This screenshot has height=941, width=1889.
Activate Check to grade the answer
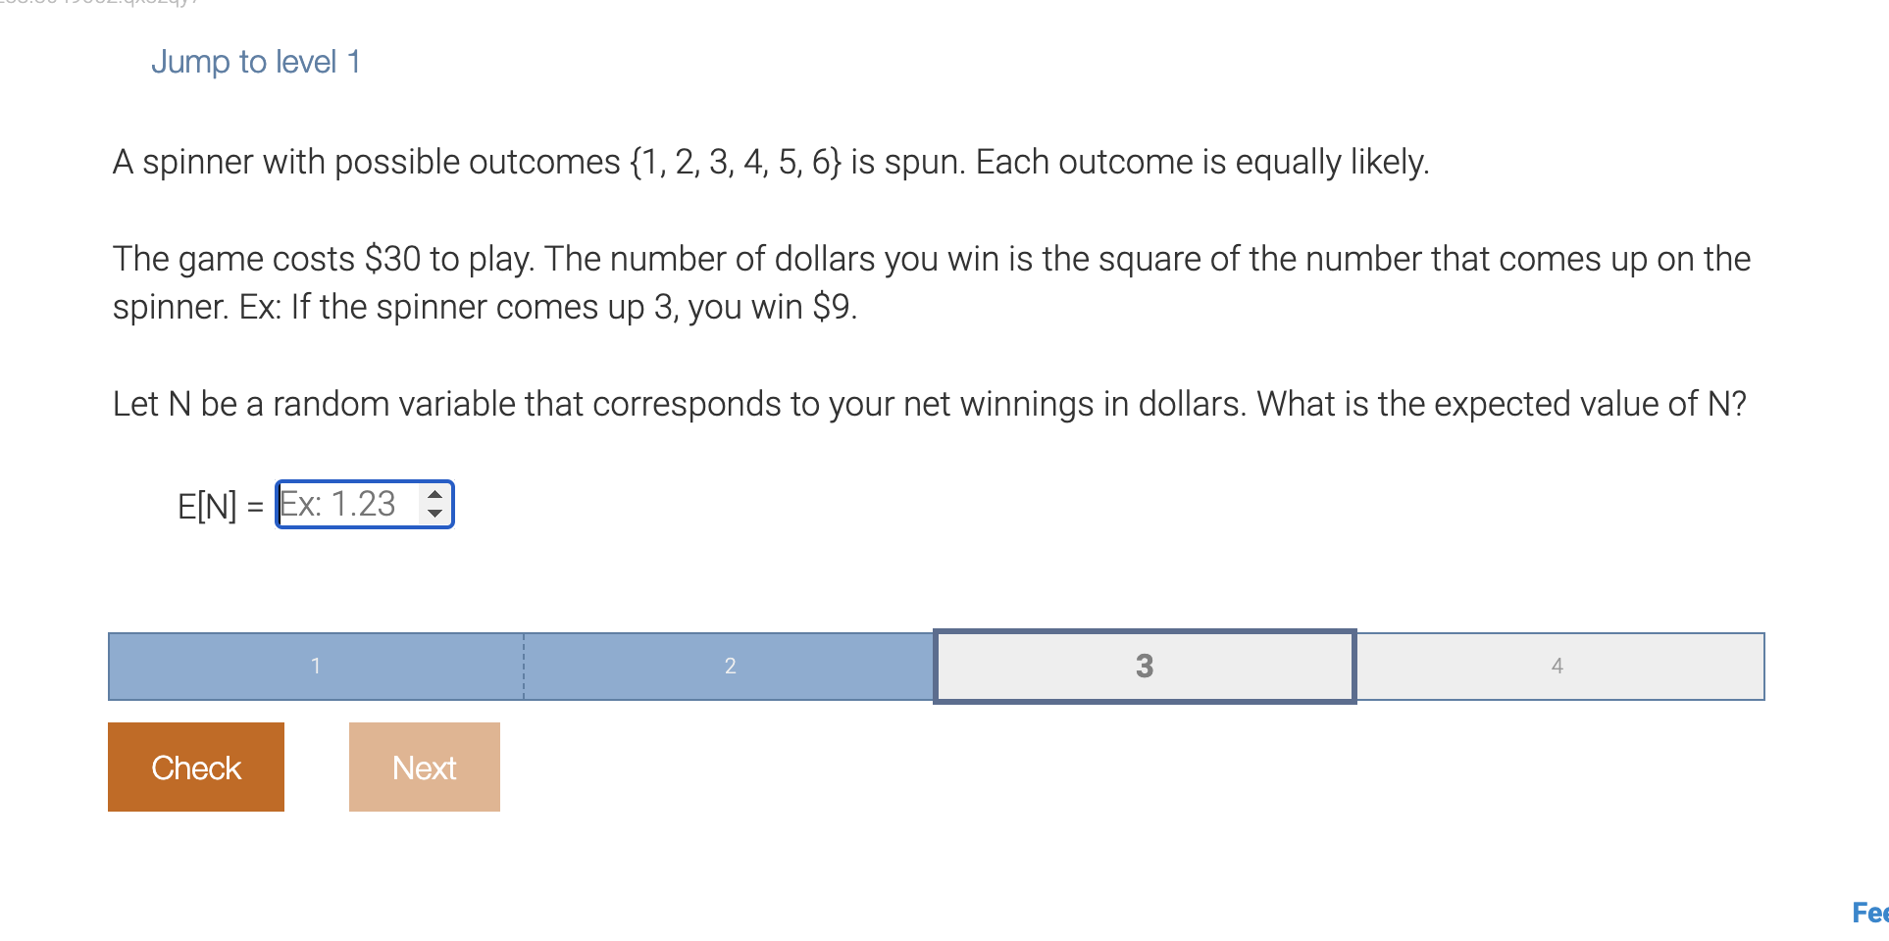[x=195, y=767]
